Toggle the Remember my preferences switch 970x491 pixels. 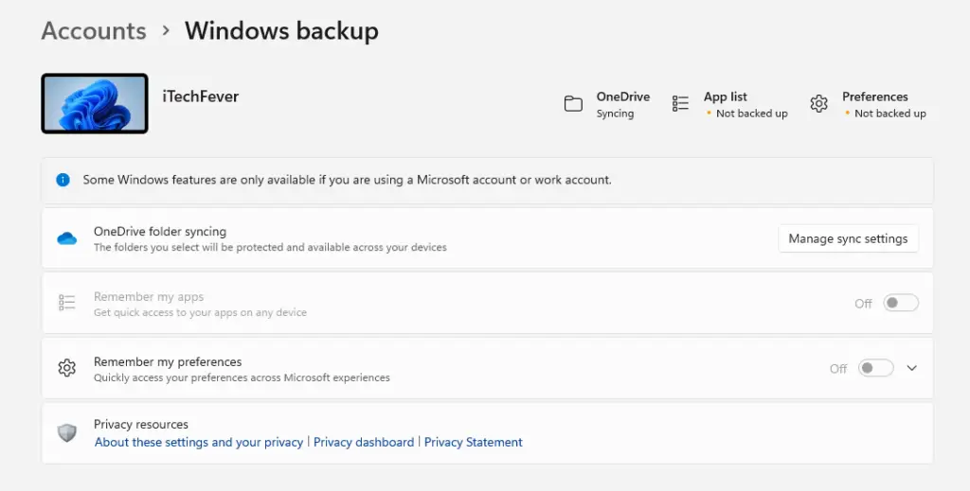(x=876, y=368)
